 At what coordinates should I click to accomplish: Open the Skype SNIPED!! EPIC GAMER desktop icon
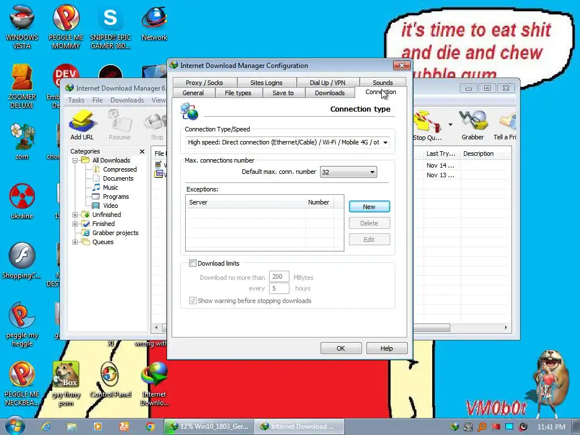click(110, 27)
